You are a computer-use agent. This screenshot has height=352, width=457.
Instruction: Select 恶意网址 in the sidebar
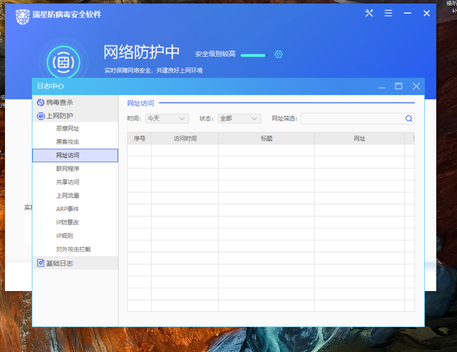pyautogui.click(x=68, y=129)
